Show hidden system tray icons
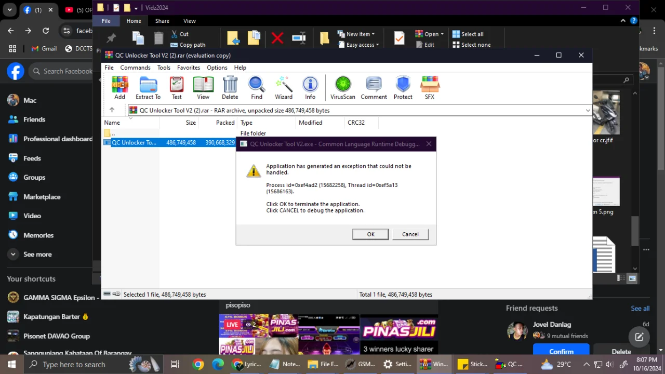 [x=586, y=364]
